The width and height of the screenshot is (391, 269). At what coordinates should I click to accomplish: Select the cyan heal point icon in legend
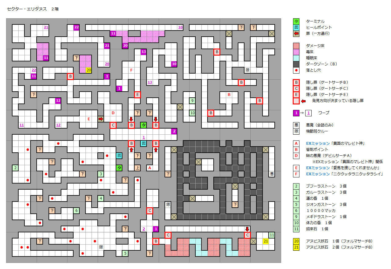click(296, 27)
